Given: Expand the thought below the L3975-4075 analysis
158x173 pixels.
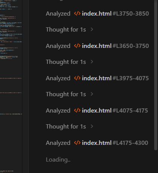Looking at the screenshot, I should 69,94.
